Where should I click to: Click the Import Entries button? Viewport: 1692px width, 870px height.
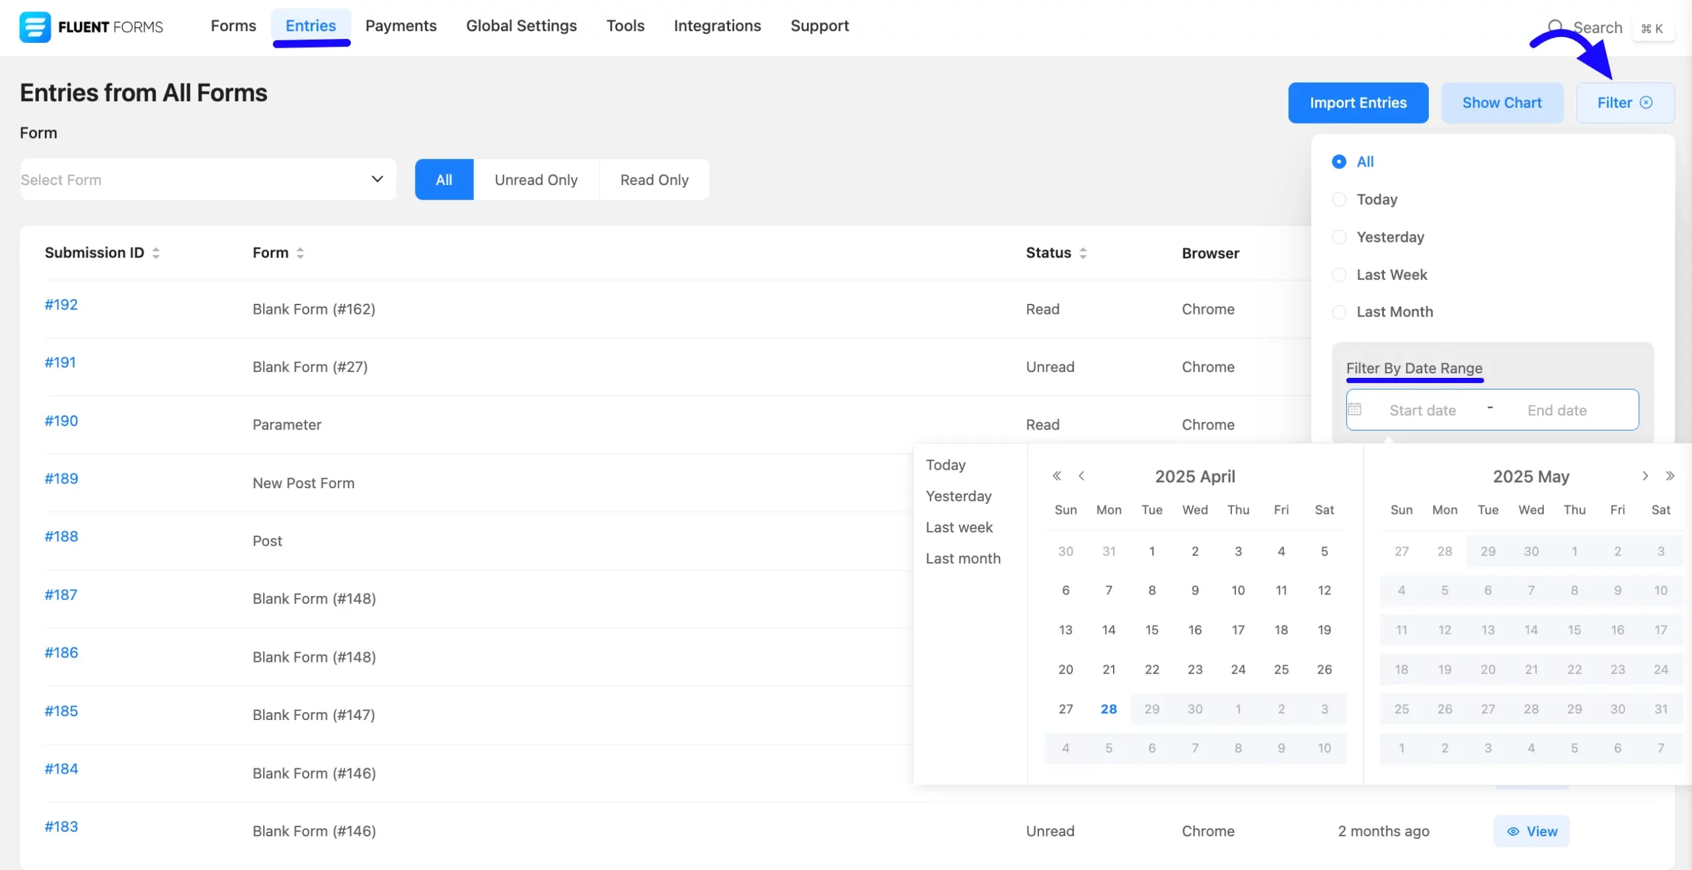coord(1358,102)
